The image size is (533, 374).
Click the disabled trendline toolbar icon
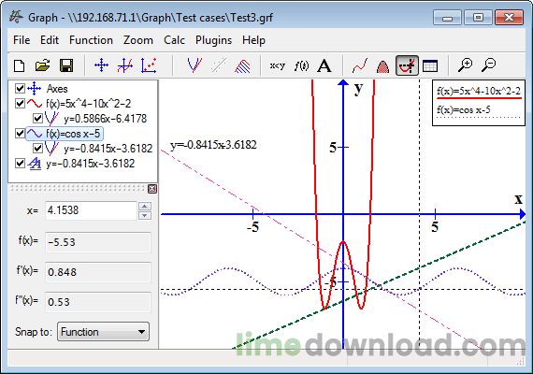point(219,65)
